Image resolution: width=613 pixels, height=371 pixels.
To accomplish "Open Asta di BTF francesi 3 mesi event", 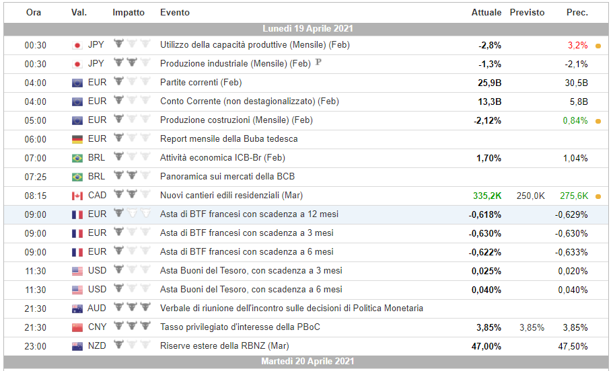I will [x=247, y=233].
